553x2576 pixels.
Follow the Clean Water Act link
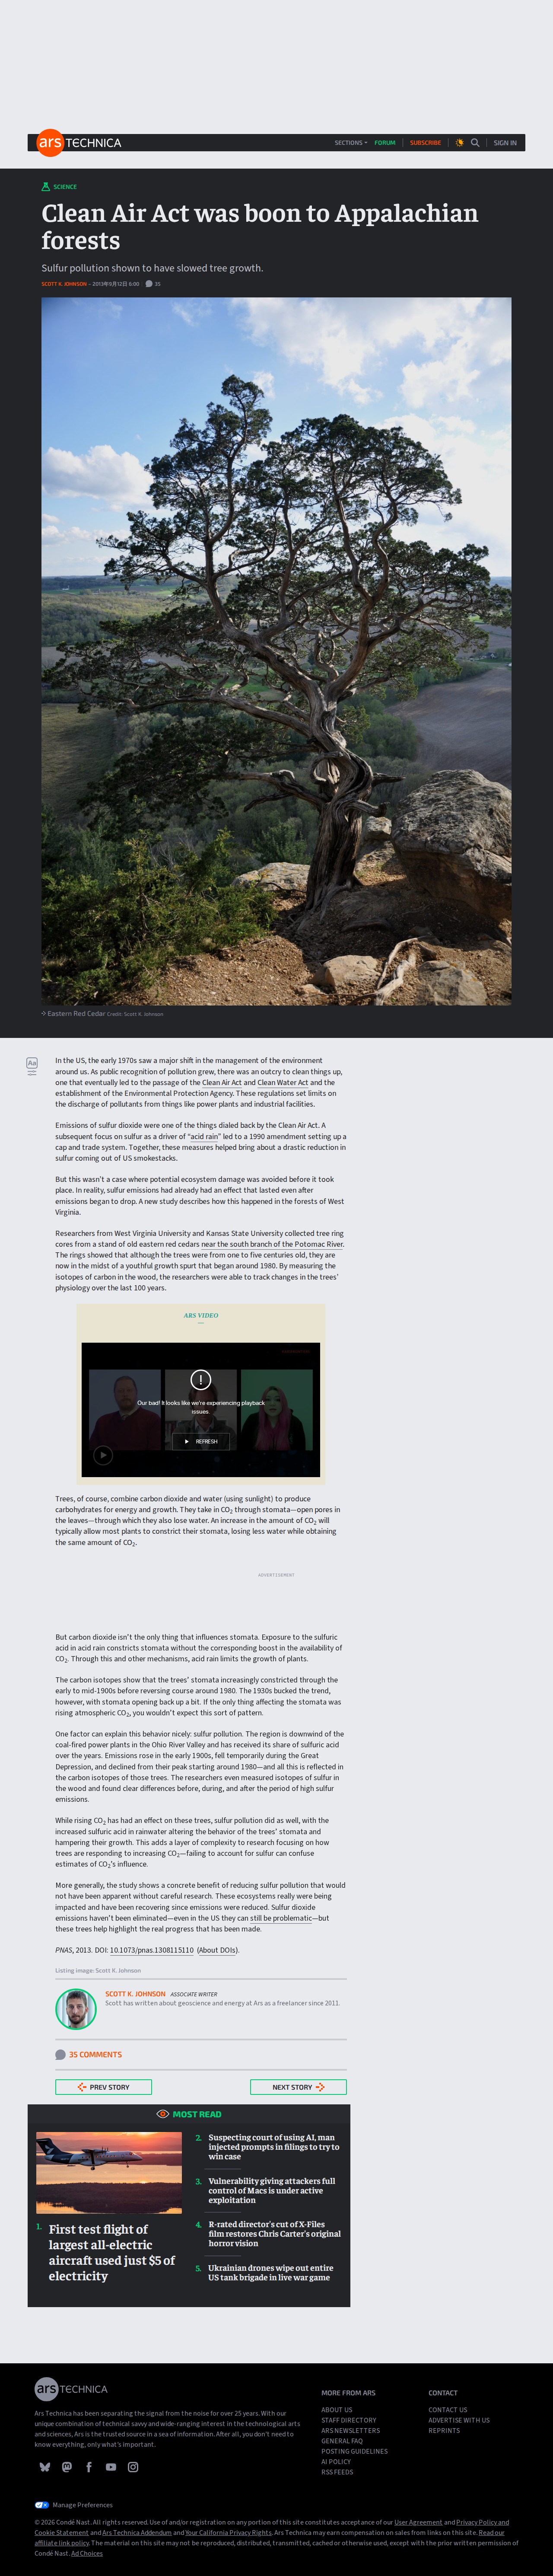pyautogui.click(x=283, y=1082)
